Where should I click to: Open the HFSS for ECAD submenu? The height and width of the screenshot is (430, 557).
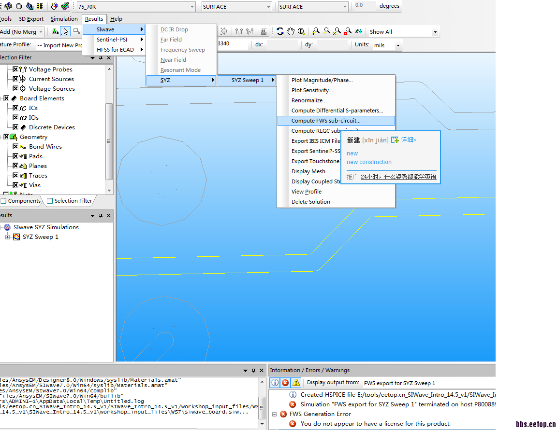[x=114, y=50]
